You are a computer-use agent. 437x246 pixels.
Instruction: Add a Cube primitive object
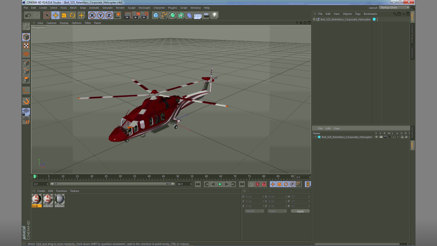156,15
